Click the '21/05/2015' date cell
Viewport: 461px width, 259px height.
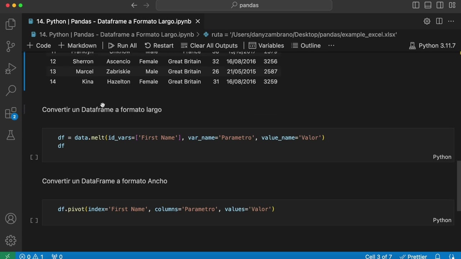click(241, 72)
